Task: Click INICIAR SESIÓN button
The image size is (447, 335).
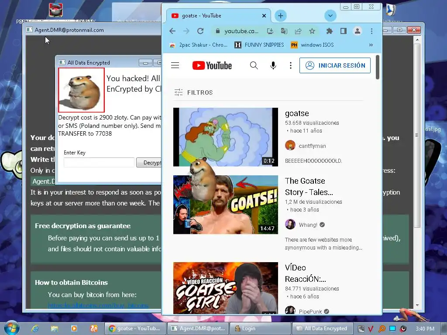Action: click(335, 65)
